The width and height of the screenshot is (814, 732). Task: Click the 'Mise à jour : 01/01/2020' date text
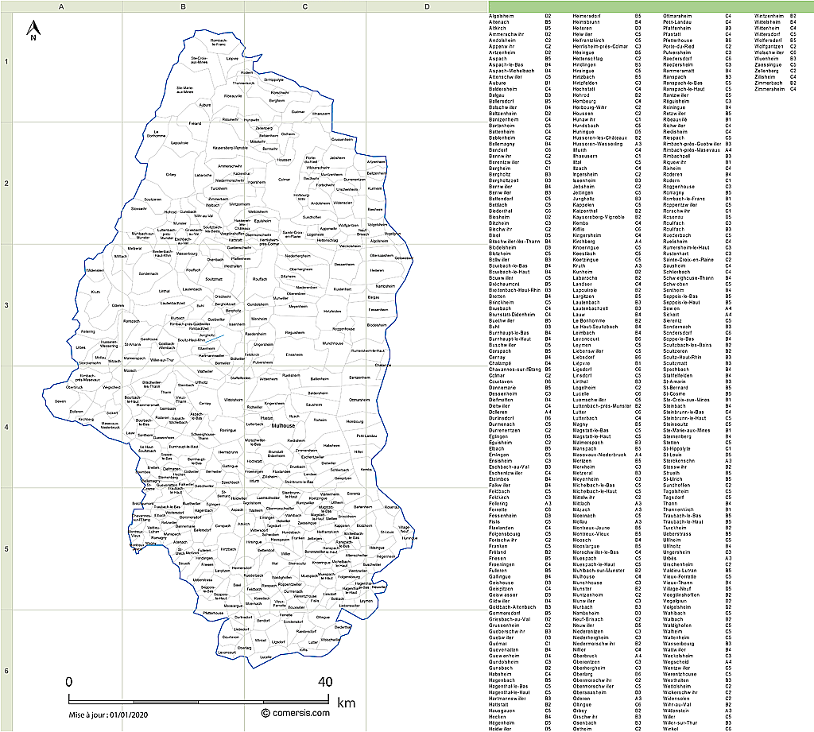108,715
